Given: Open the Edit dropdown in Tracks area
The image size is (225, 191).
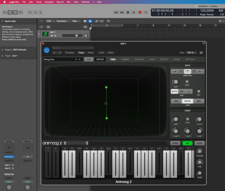Looking at the screenshot, I should [50, 21].
